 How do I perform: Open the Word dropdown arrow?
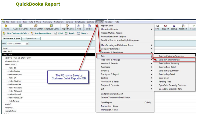[87, 33]
